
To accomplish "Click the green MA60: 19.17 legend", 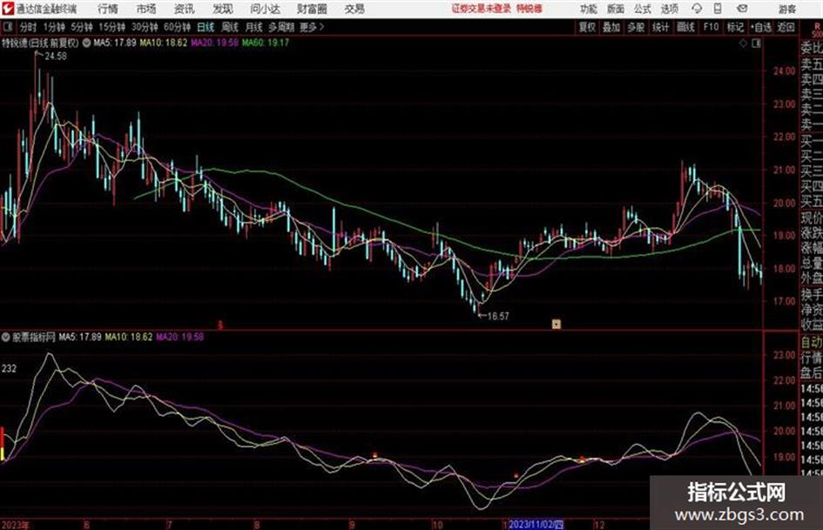I will pyautogui.click(x=266, y=43).
